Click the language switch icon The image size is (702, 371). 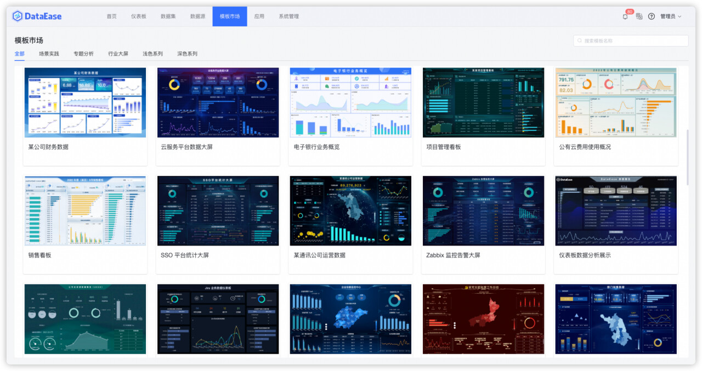(x=639, y=16)
